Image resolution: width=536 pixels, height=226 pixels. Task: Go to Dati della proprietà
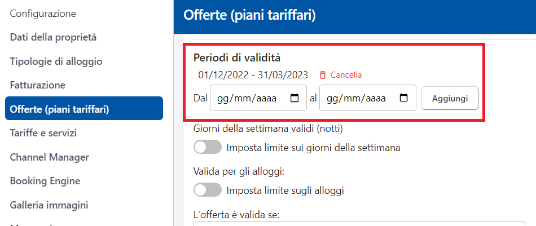tap(53, 37)
